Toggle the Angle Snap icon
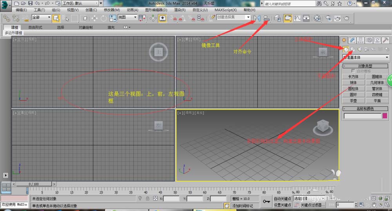The height and width of the screenshot is (211, 392). [x=182, y=18]
